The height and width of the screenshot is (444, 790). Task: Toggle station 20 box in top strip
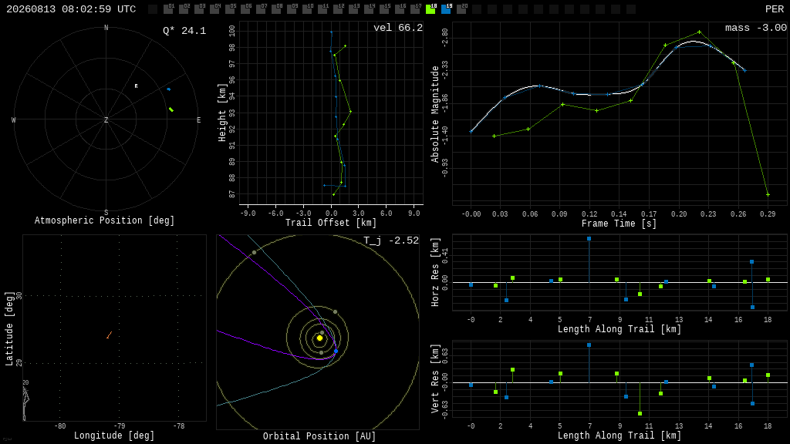point(461,9)
